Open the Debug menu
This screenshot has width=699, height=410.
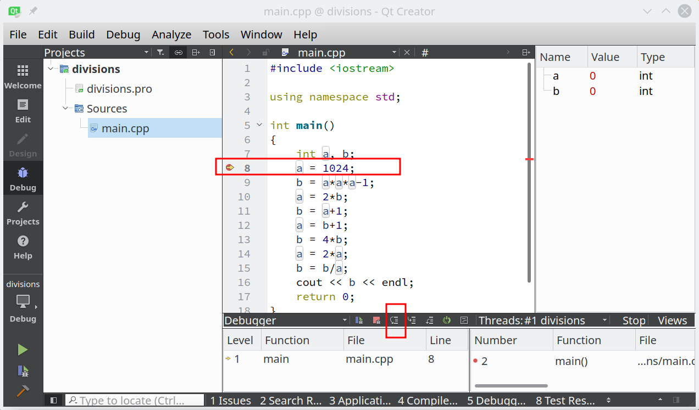click(123, 34)
